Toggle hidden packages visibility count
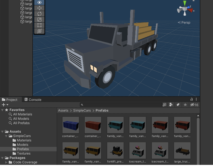213x166 pixels. 194,105
